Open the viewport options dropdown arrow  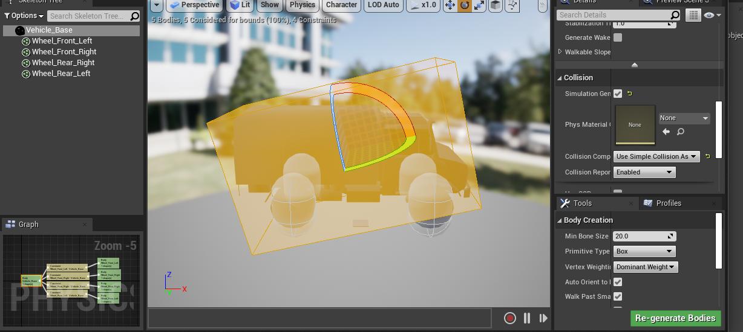157,5
